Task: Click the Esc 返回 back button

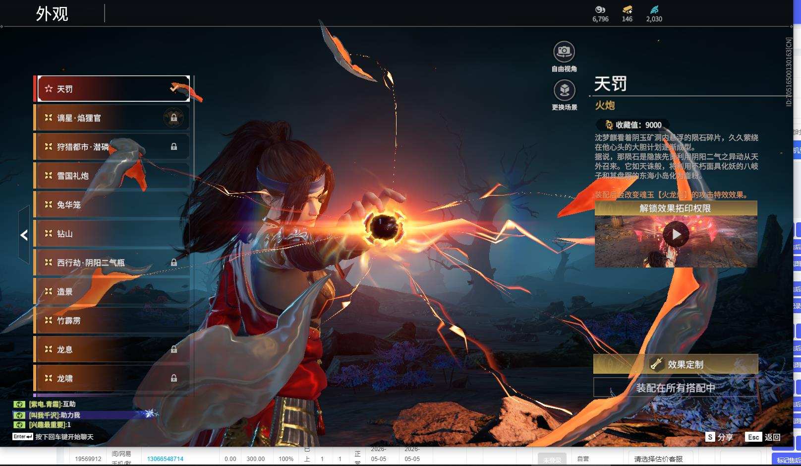Action: coord(763,437)
